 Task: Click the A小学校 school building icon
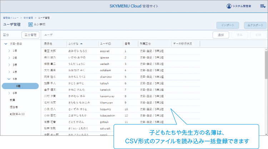click(30, 25)
